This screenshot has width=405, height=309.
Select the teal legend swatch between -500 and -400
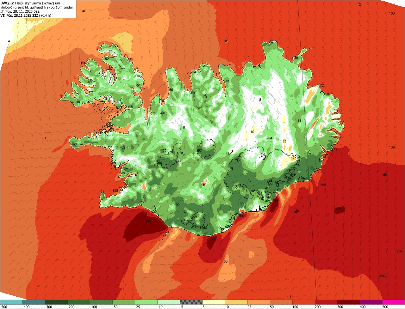pos(11,302)
